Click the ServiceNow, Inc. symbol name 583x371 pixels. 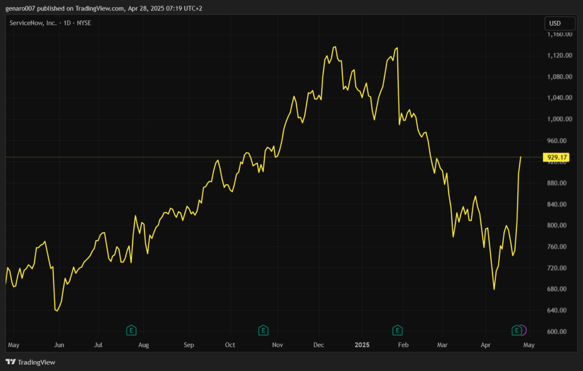pyautogui.click(x=34, y=23)
